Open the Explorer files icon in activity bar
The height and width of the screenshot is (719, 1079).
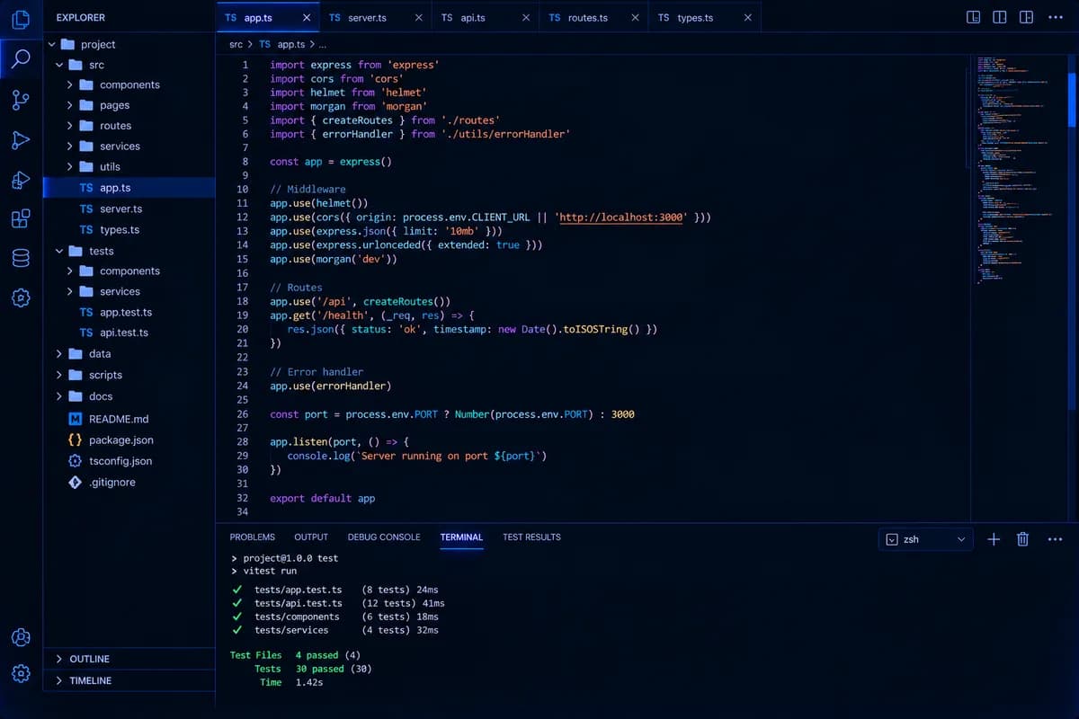point(21,18)
